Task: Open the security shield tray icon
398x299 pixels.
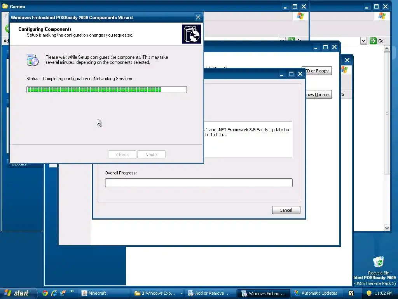Action: point(369,293)
